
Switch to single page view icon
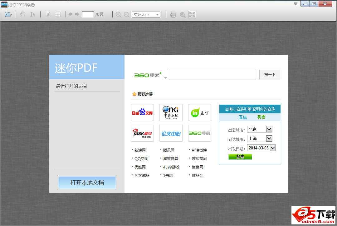pos(48,14)
